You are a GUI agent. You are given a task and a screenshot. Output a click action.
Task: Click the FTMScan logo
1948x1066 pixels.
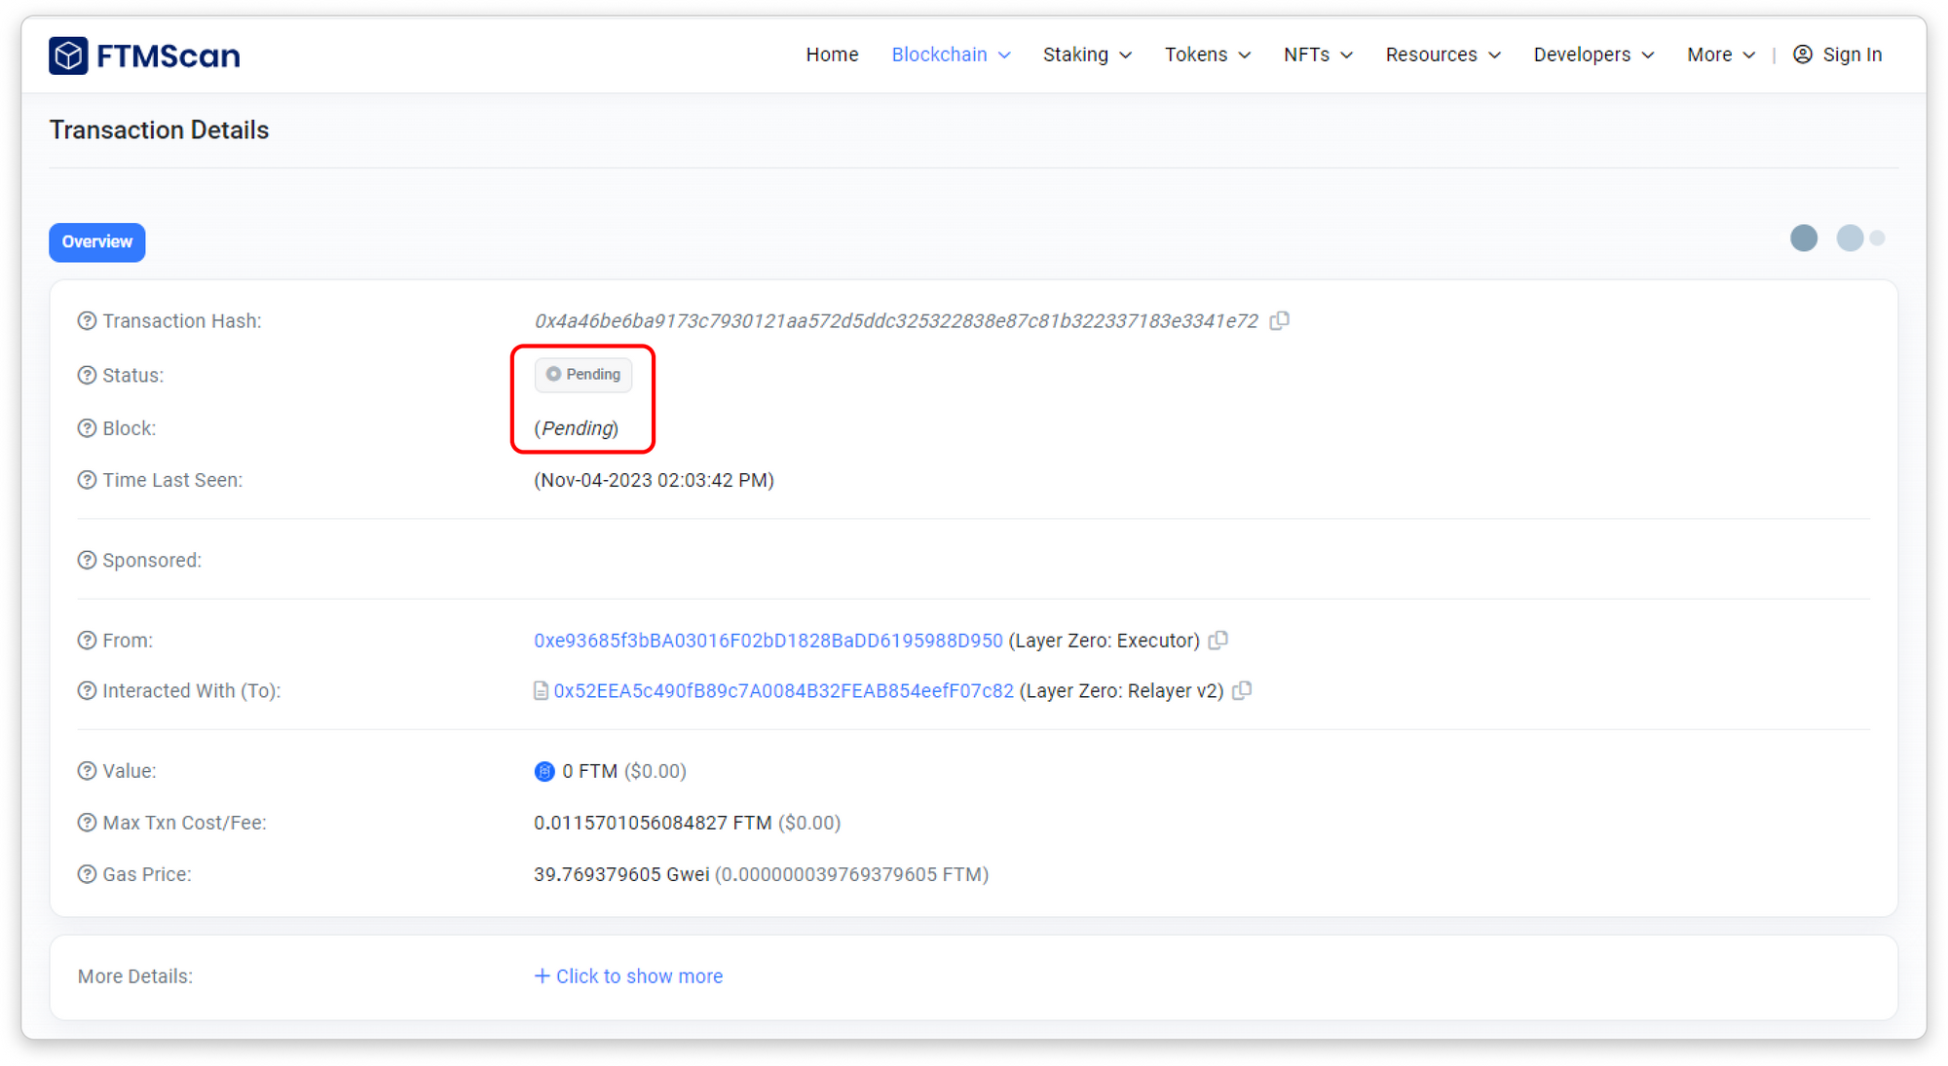pyautogui.click(x=144, y=55)
